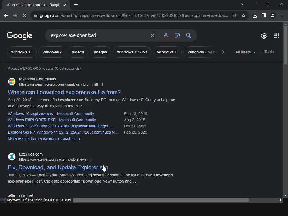
Task: Click the horizontal scrollbar thumb
Action: click(x=161, y=200)
